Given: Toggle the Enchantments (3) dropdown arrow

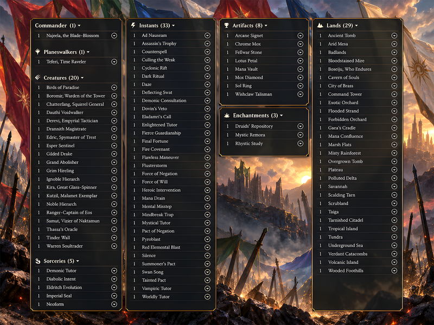Looking at the screenshot, I should [x=282, y=116].
